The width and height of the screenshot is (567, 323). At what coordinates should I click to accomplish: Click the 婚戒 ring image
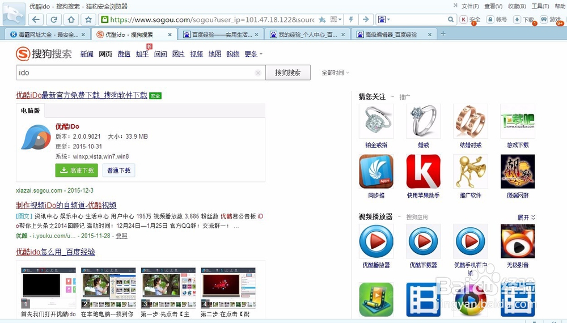click(x=423, y=121)
